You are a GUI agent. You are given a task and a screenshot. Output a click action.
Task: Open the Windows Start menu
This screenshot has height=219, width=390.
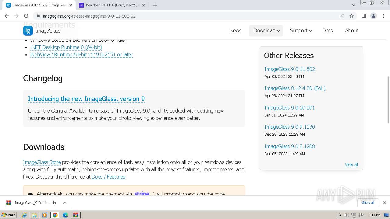tap(9, 215)
